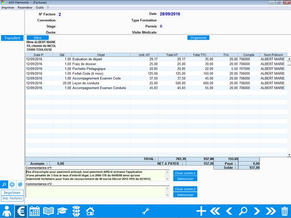Click the traffic light icon
The image size is (291, 218).
76,211
